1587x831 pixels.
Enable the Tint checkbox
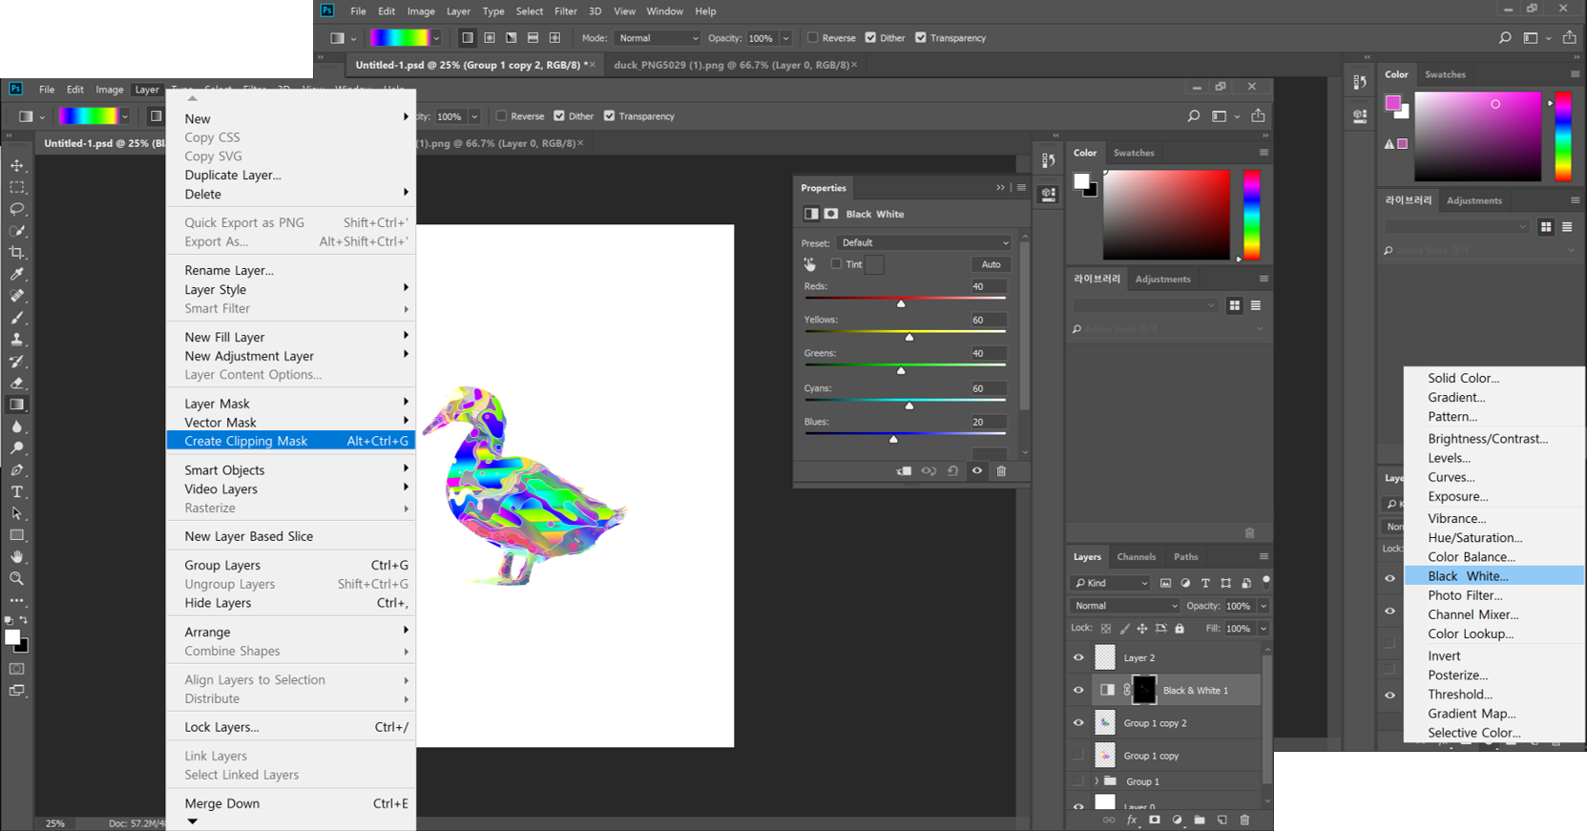coord(836,264)
